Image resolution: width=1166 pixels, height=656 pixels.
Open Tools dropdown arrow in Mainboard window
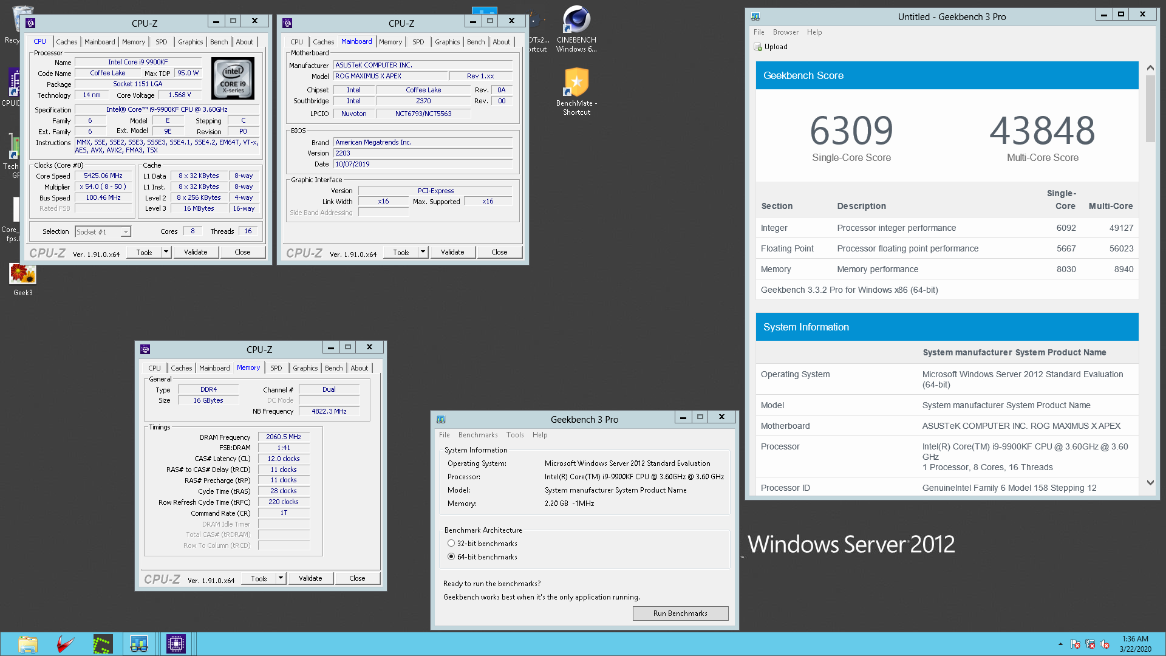point(423,252)
